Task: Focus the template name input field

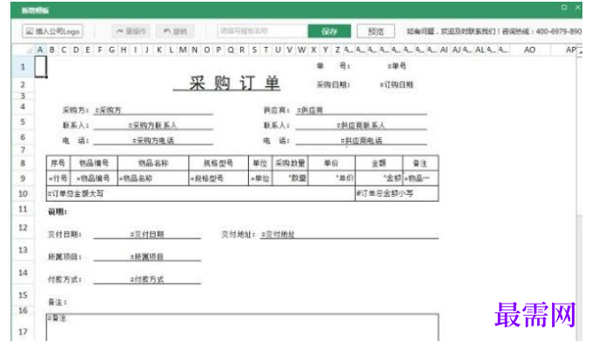Action: point(262,31)
